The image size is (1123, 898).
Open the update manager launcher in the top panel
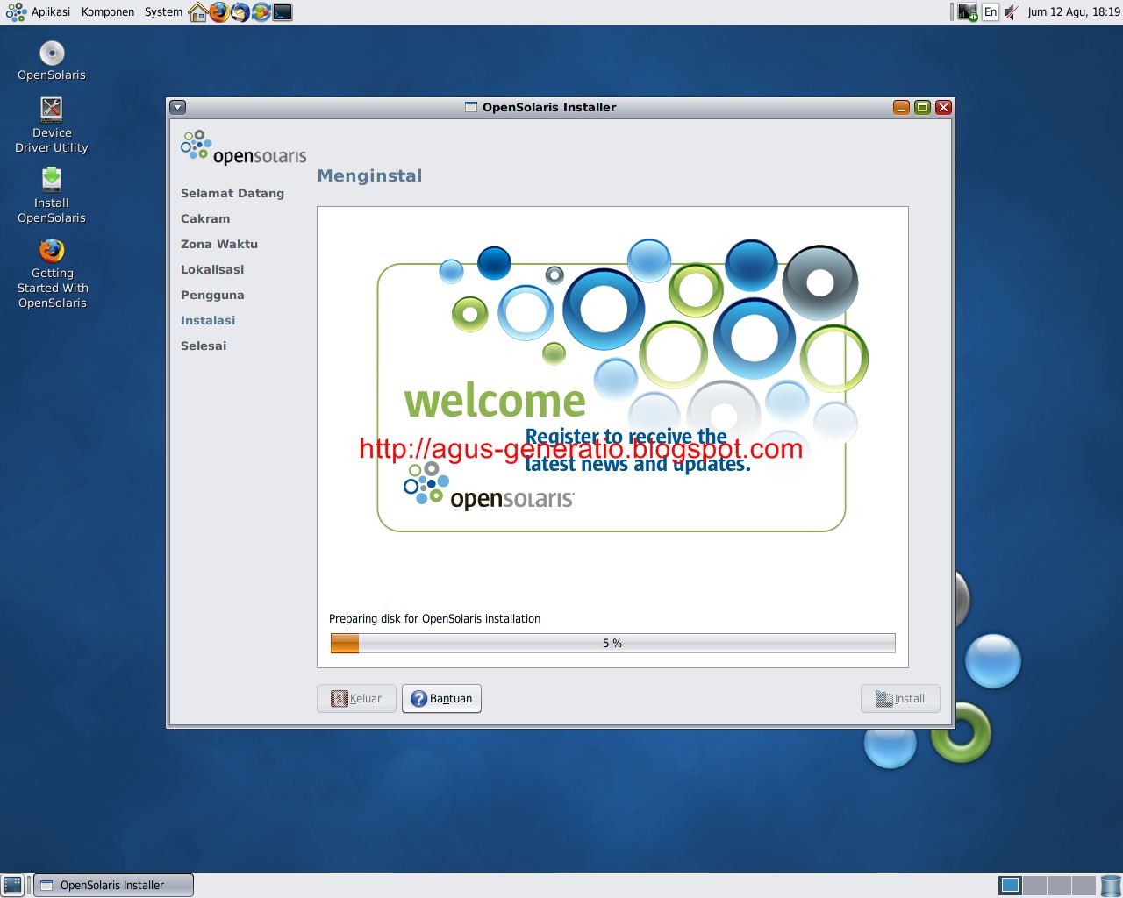click(x=261, y=12)
